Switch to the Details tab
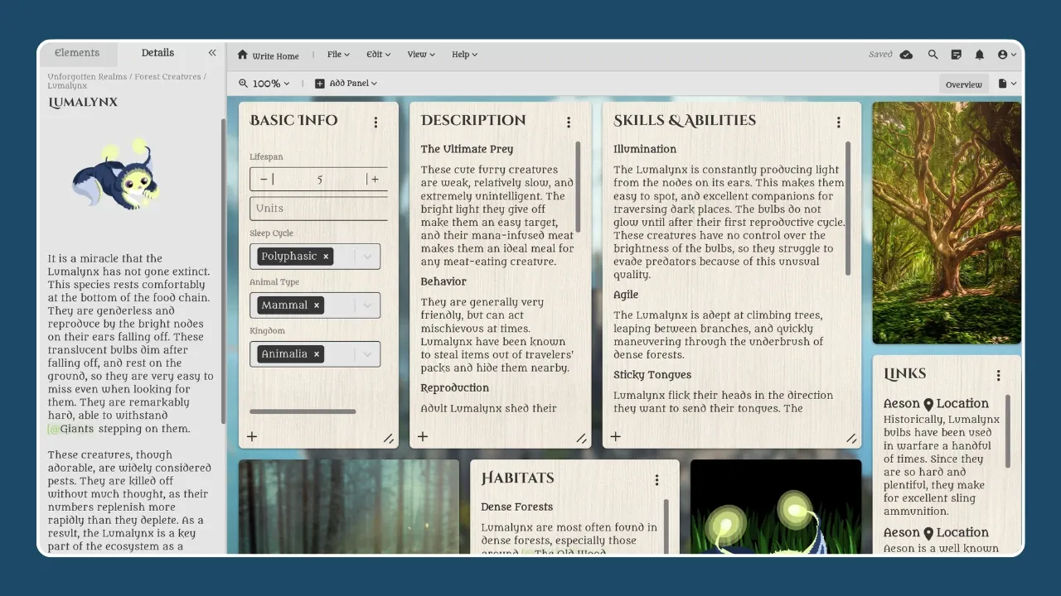Screen dimensions: 1061x596 pos(157,53)
